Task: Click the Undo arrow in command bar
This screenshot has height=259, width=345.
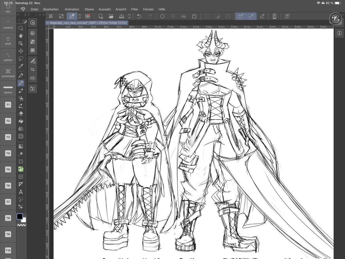Action: click(139, 16)
